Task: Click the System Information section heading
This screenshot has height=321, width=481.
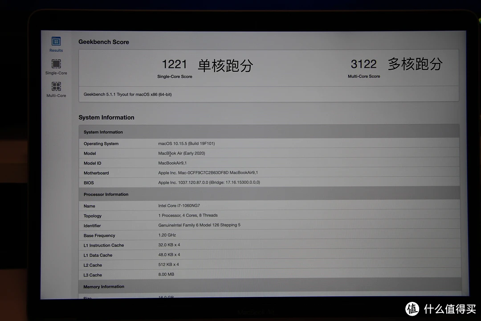Action: (x=106, y=117)
